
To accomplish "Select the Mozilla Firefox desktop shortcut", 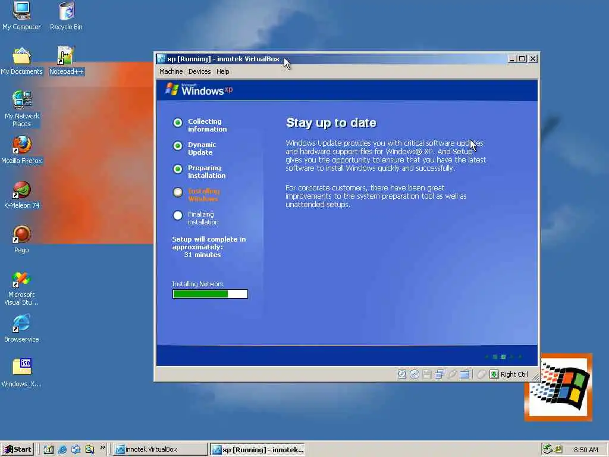I will tap(21, 150).
